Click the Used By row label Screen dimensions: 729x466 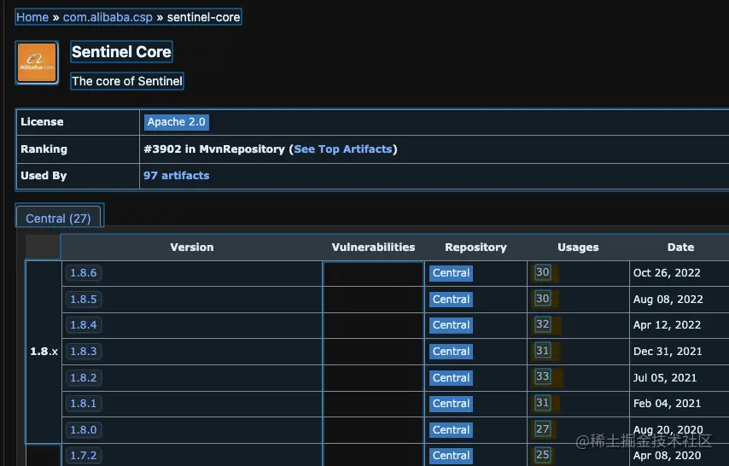44,175
